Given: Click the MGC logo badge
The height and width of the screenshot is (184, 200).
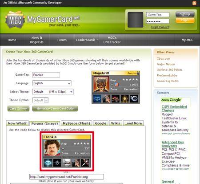Looking at the screenshot, I should coord(15,19).
